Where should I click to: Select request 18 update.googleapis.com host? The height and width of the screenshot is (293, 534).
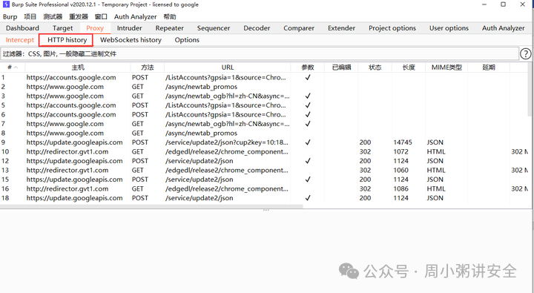tap(75, 198)
